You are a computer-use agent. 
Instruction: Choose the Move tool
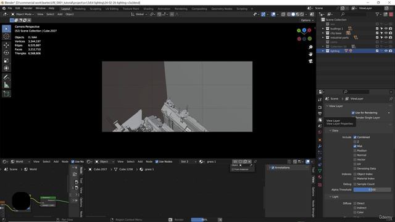7,45
